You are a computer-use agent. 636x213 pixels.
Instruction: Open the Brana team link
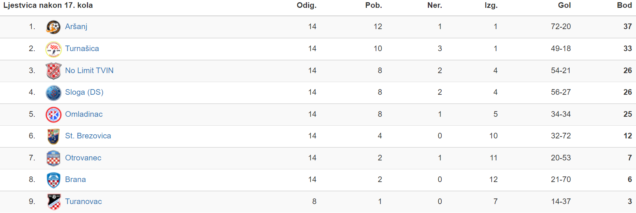75,179
